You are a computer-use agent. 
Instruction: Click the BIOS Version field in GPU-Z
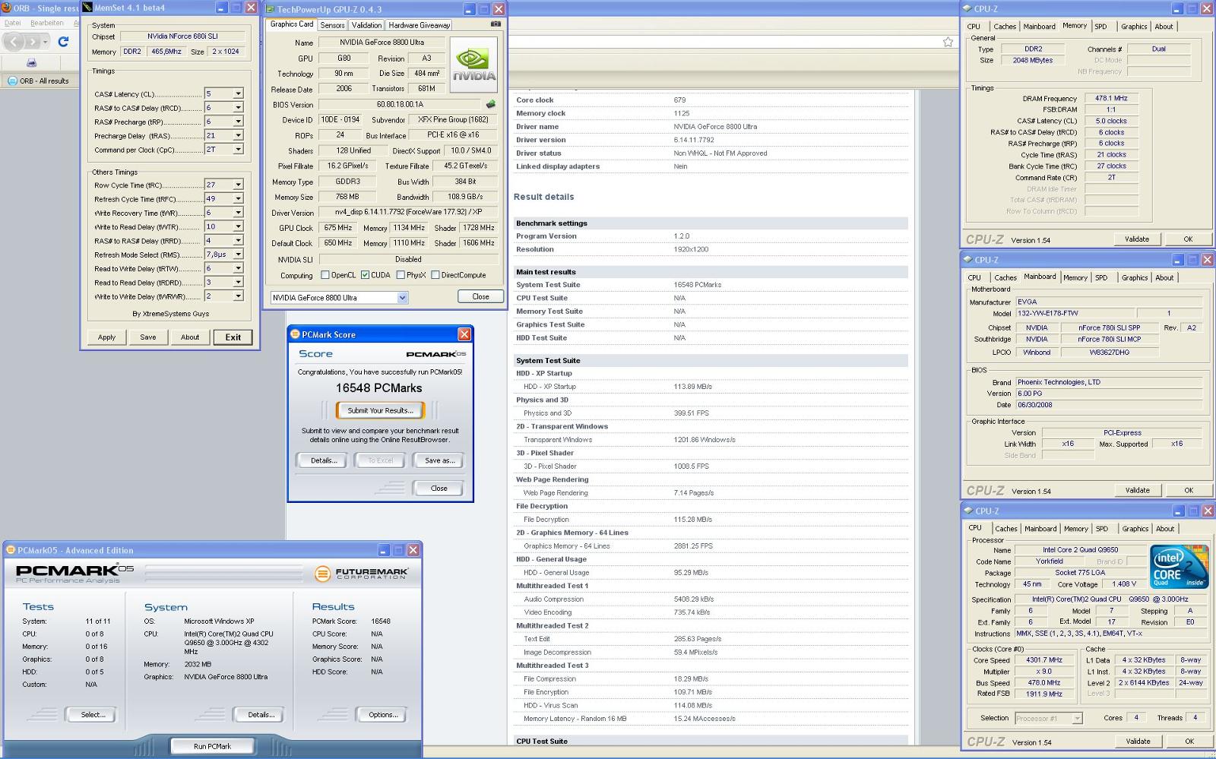point(400,104)
